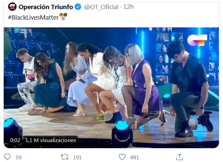This screenshot has width=223, height=162.
Task: Reply to the tweet via speech bubble icon
Action: click(x=8, y=157)
